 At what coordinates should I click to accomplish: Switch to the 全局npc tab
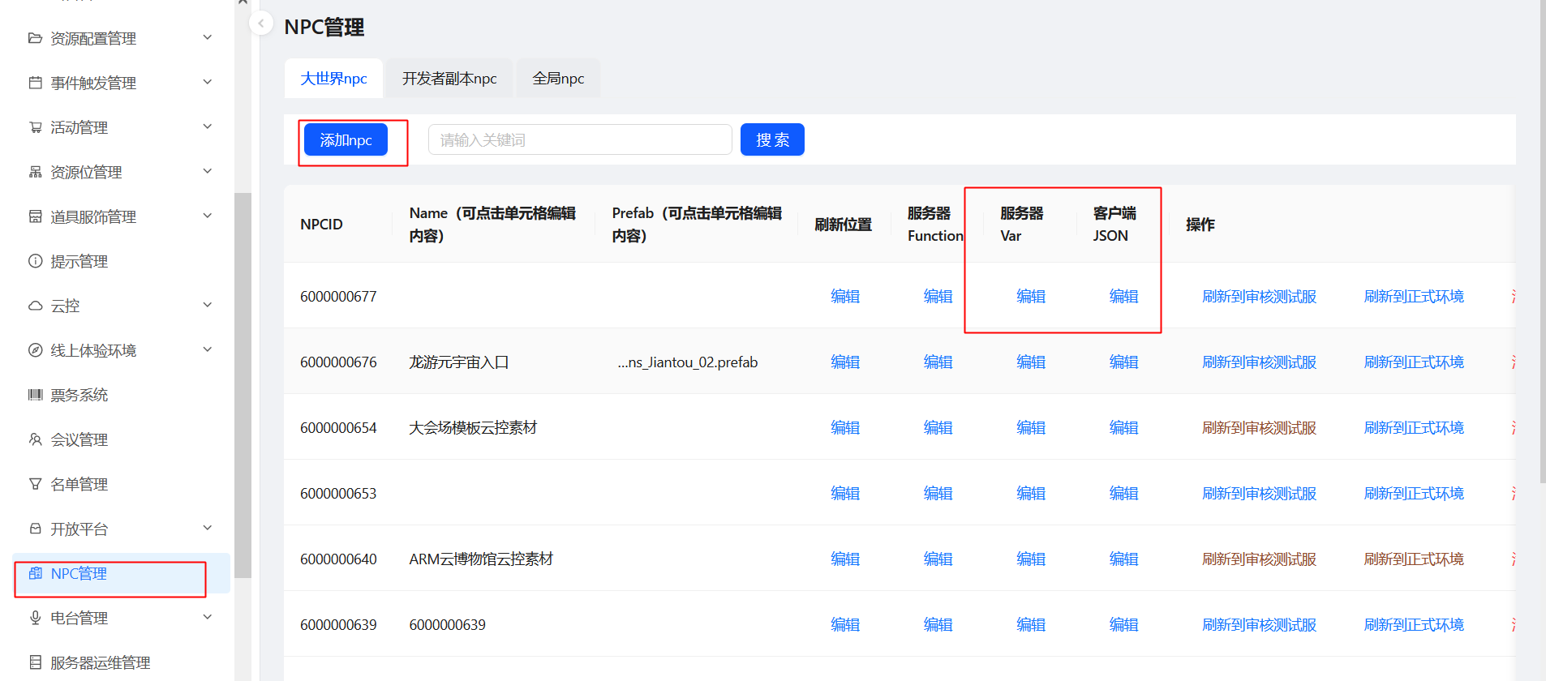[x=558, y=79]
